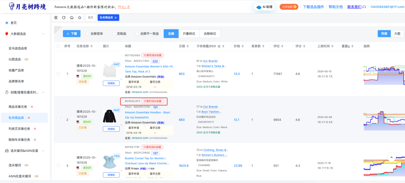Switch to the 首页 tab
This screenshot has width=405, height=183.
click(90, 18)
